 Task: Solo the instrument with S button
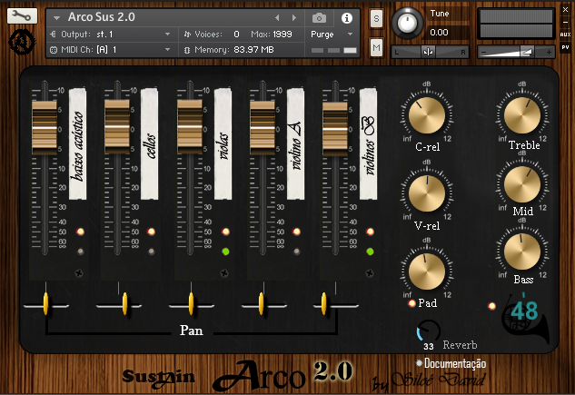pyautogui.click(x=376, y=18)
